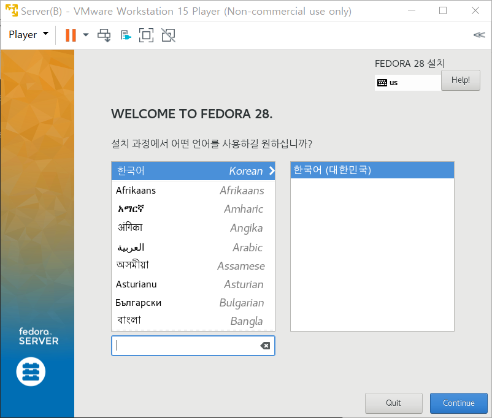Click the us keyboard layout indicator
Viewport: 492px width, 418px height.
point(407,83)
